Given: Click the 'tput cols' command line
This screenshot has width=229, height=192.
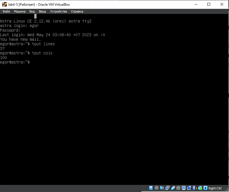Looking at the screenshot, I should [x=26, y=53].
